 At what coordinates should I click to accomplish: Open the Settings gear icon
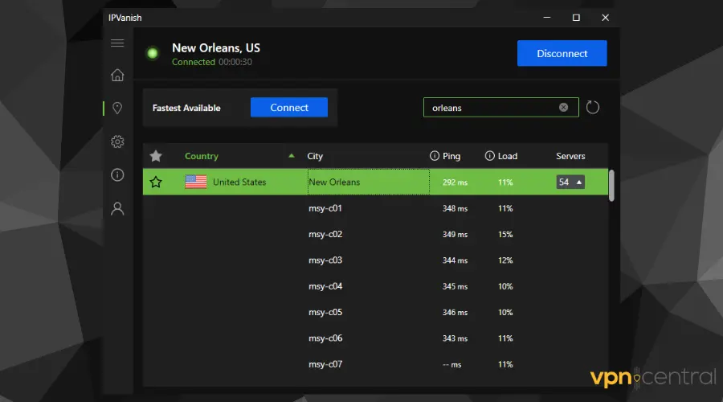click(x=117, y=142)
